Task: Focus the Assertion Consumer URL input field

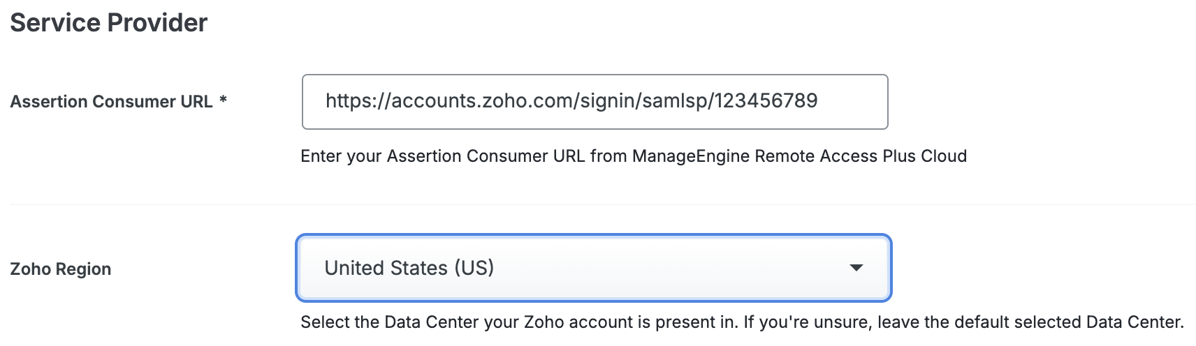Action: (x=594, y=102)
